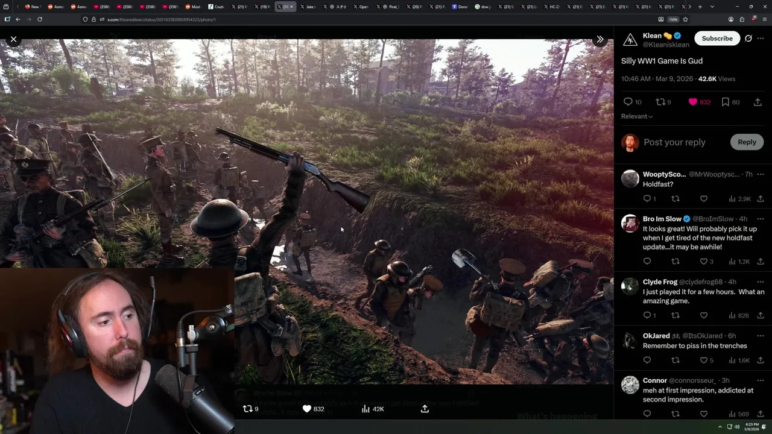This screenshot has height=434, width=772.
Task: Open the @Kleanisklean handle link
Action: click(666, 45)
